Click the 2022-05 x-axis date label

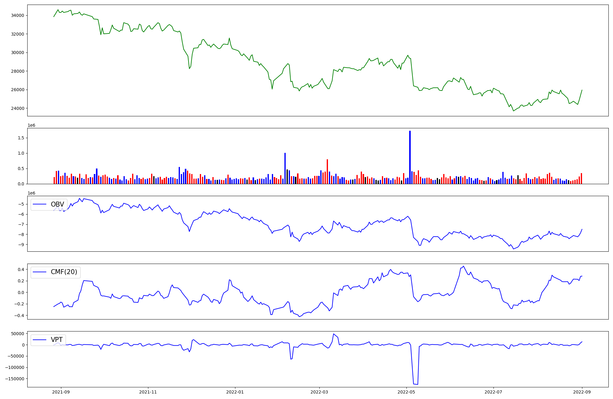[x=406, y=392]
